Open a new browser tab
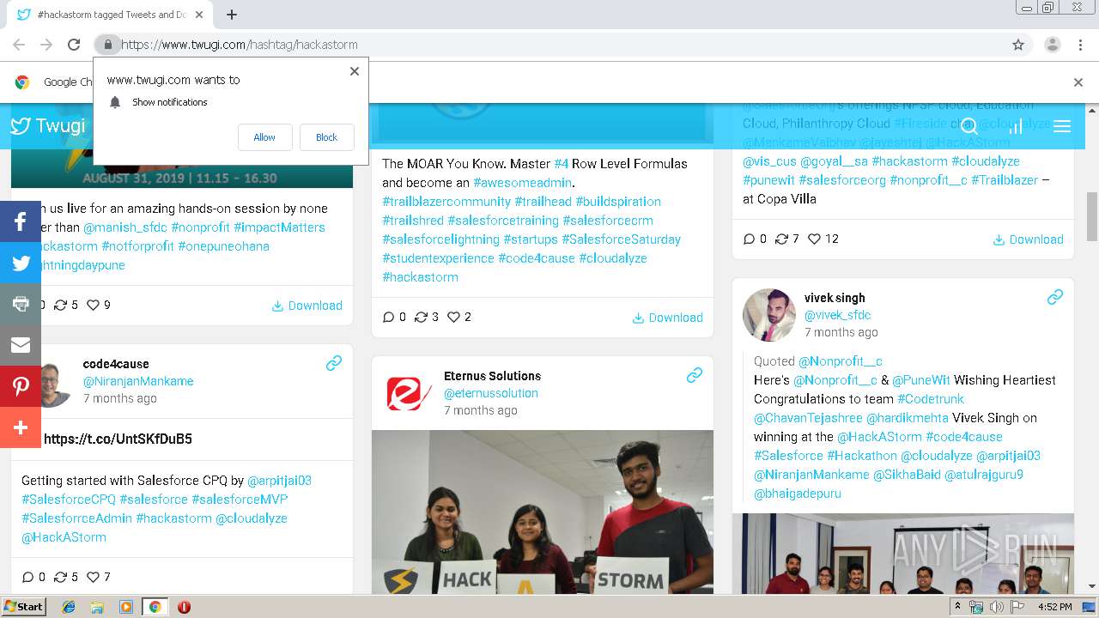The image size is (1099, 618). click(x=232, y=15)
